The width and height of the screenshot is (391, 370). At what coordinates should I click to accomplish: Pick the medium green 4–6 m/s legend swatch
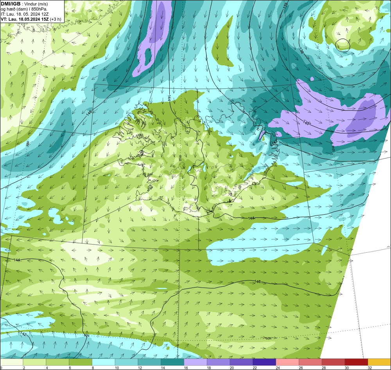click(57, 362)
